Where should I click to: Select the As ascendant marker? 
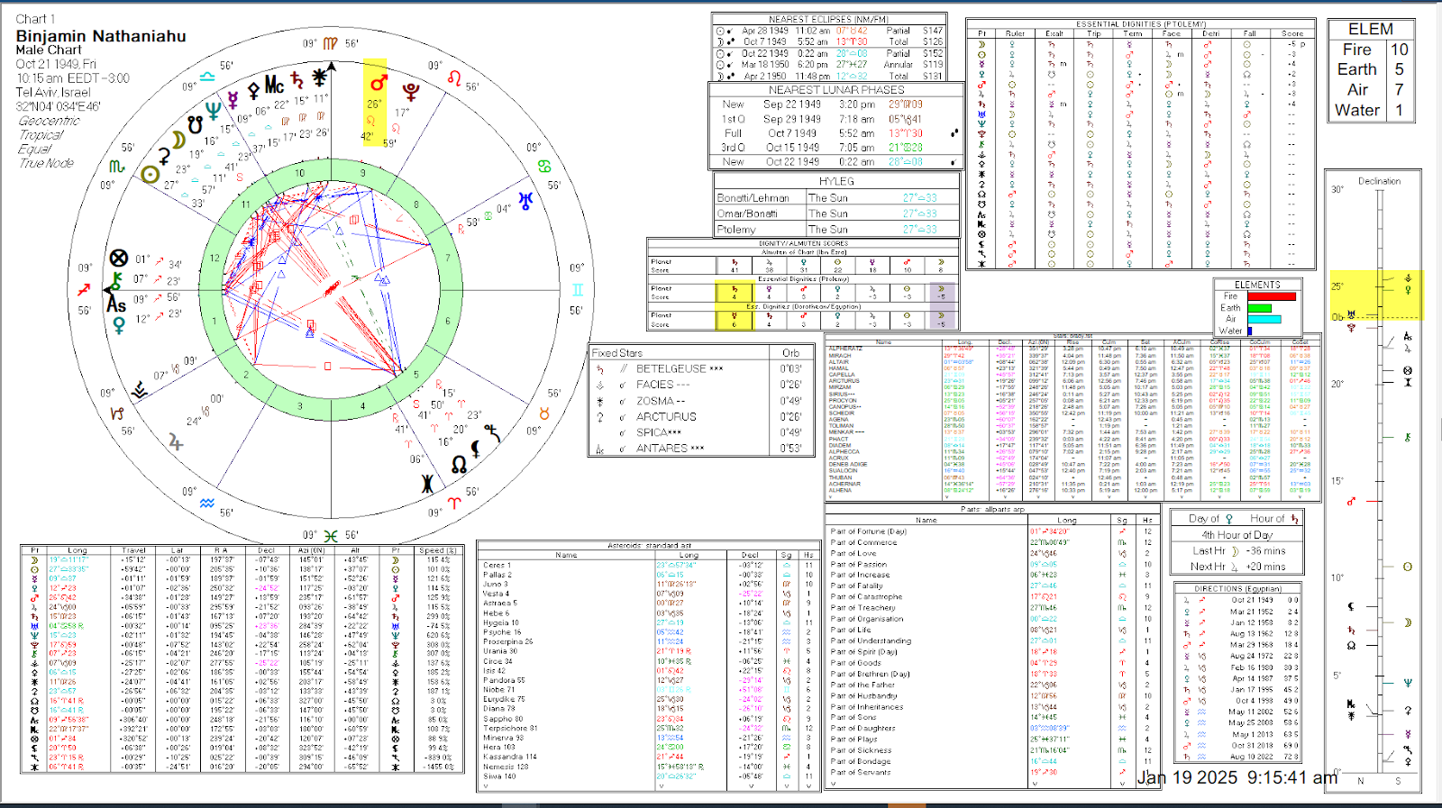(x=116, y=304)
